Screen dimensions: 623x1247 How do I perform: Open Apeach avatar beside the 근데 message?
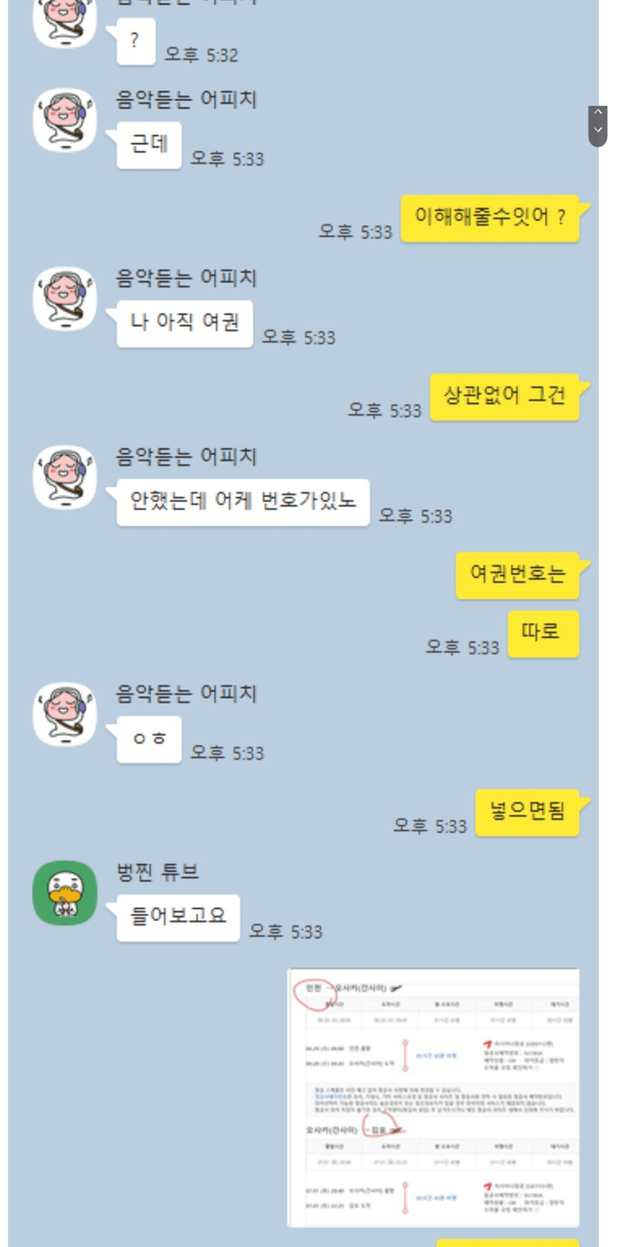point(64,120)
